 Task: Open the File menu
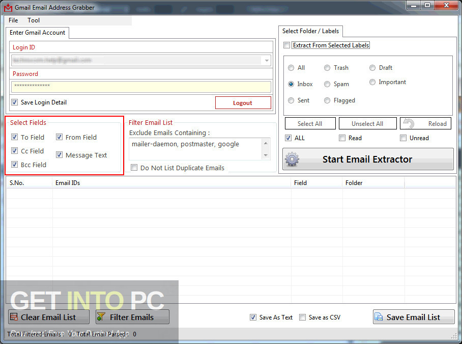13,20
